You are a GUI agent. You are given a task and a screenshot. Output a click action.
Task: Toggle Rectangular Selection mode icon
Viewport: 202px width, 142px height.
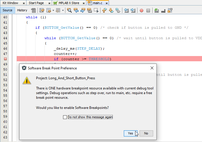tap(95, 10)
